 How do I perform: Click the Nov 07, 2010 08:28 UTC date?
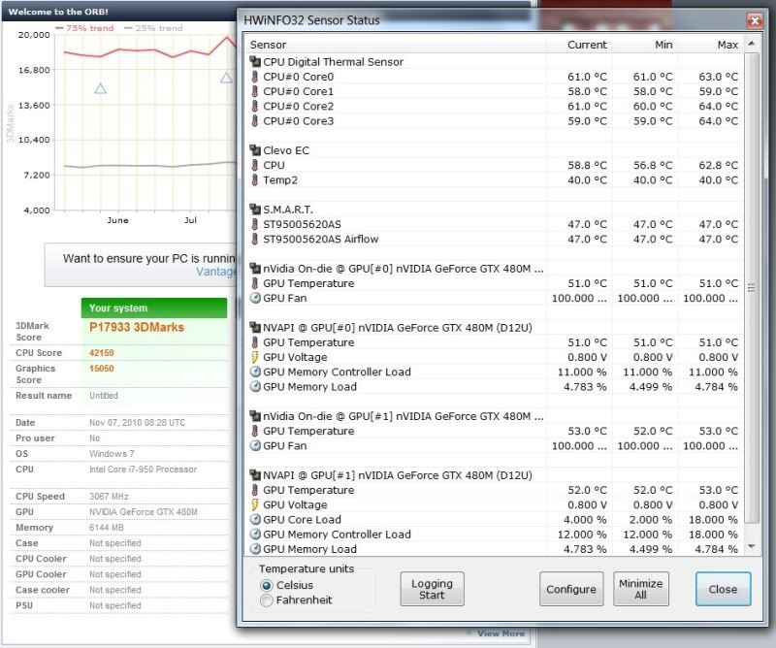click(x=137, y=423)
